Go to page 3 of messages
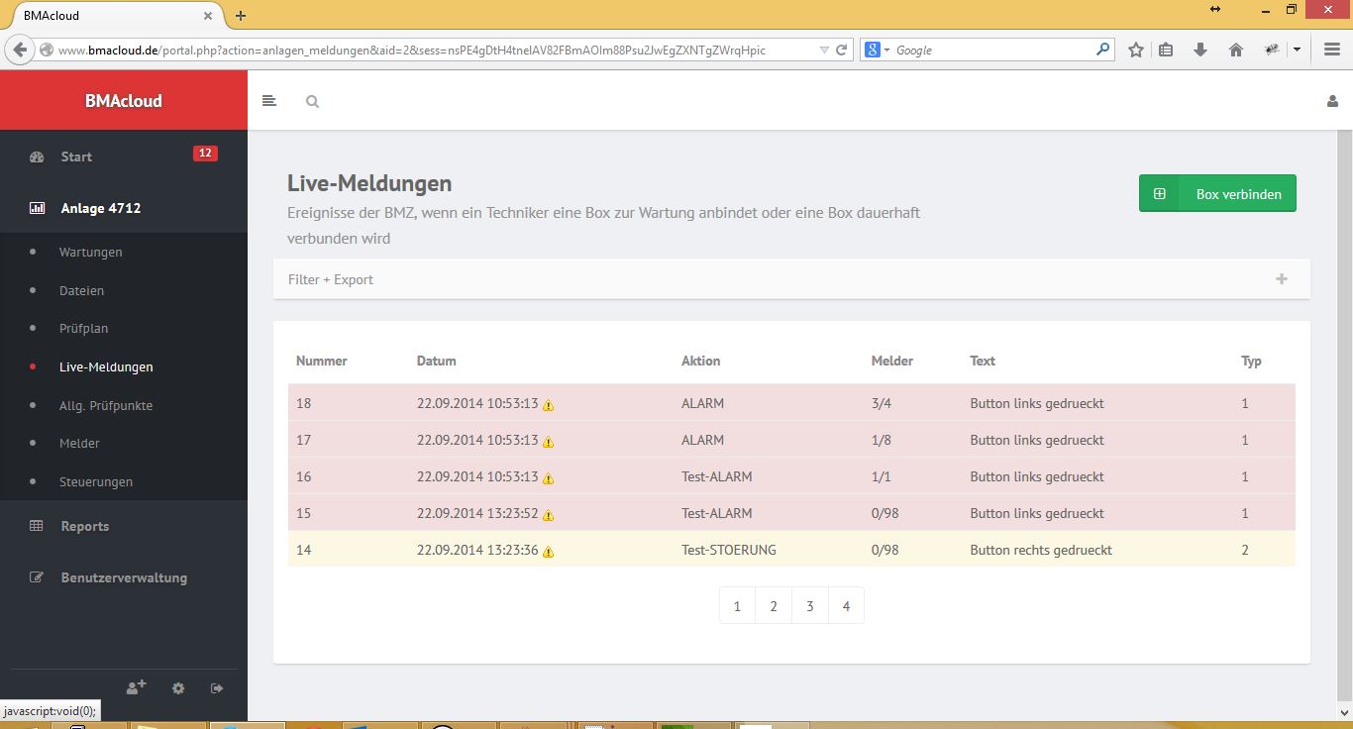 point(809,606)
